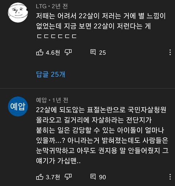Select LTG's comment text about 22살
The height and width of the screenshot is (186, 175).
[x=101, y=26]
